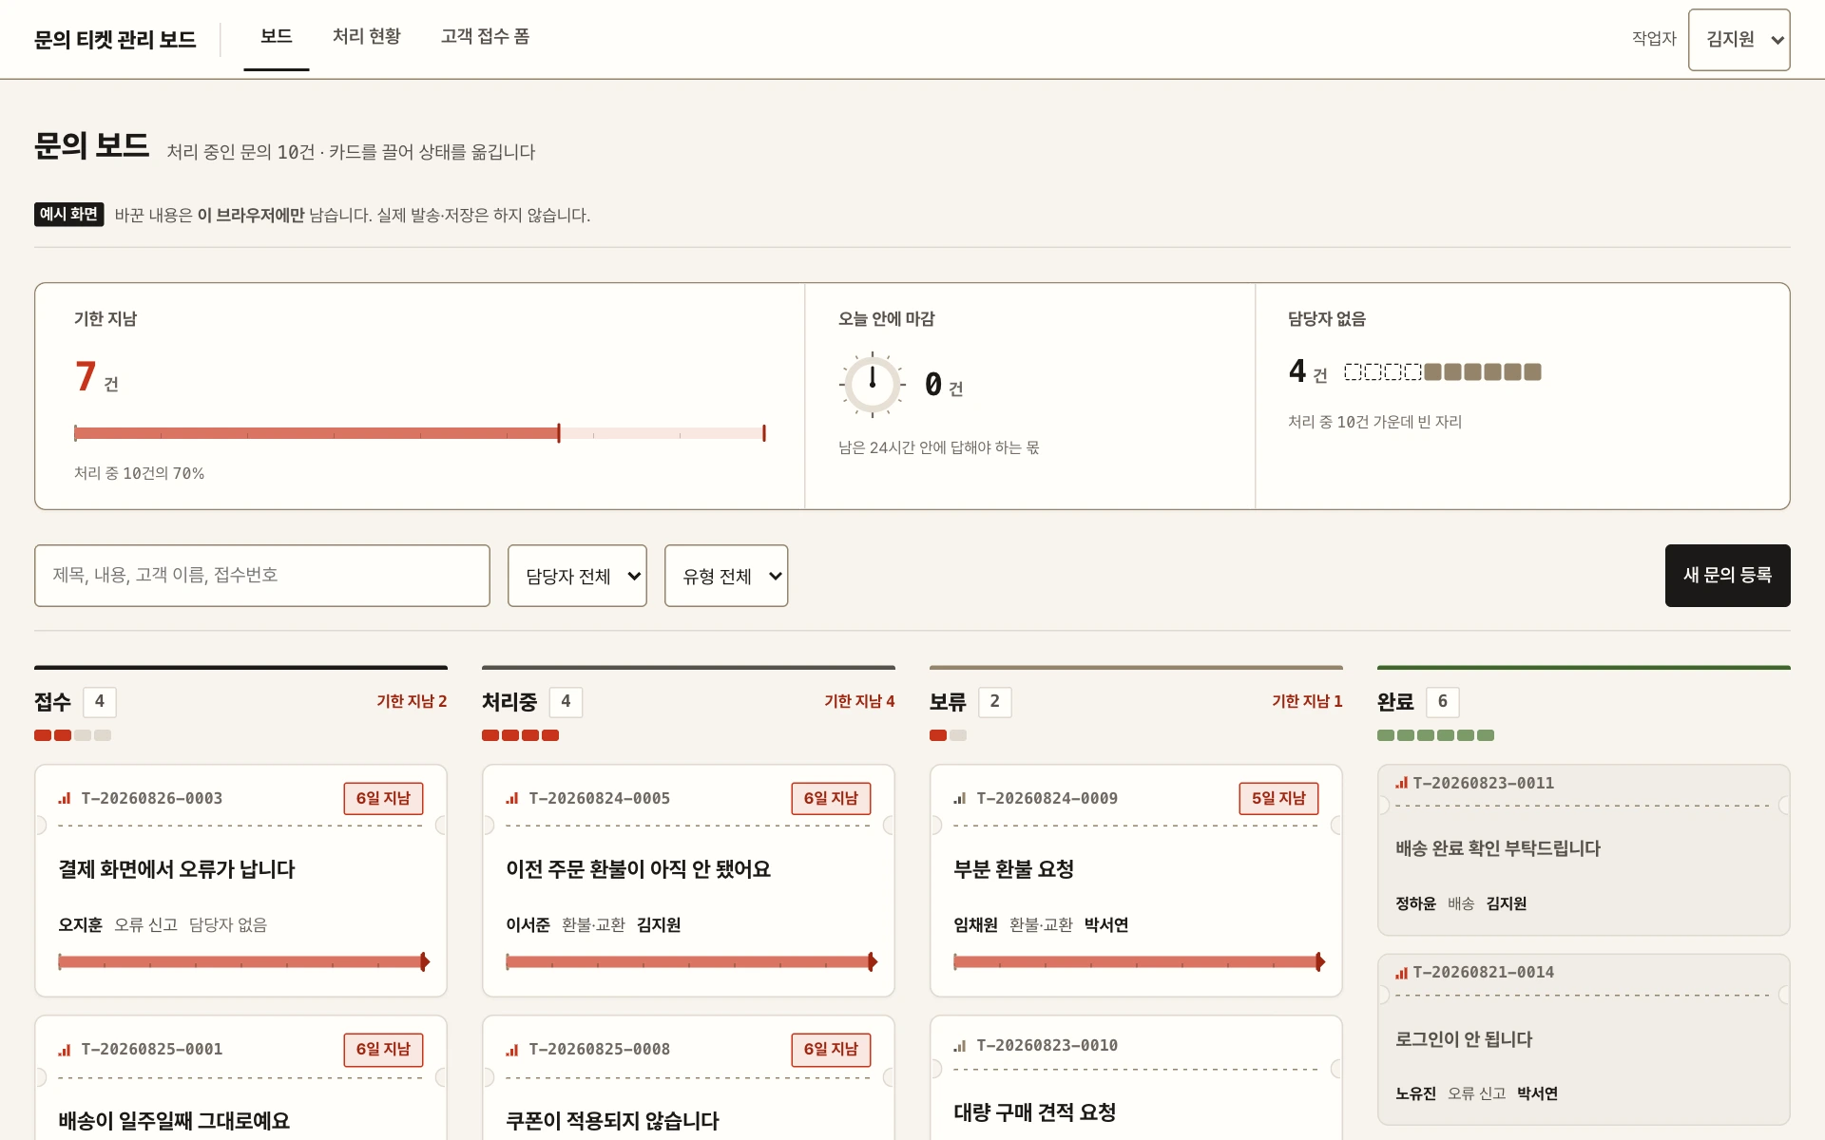The image size is (1825, 1140).
Task: Open the 작업자 김지원 dropdown
Action: (x=1739, y=40)
